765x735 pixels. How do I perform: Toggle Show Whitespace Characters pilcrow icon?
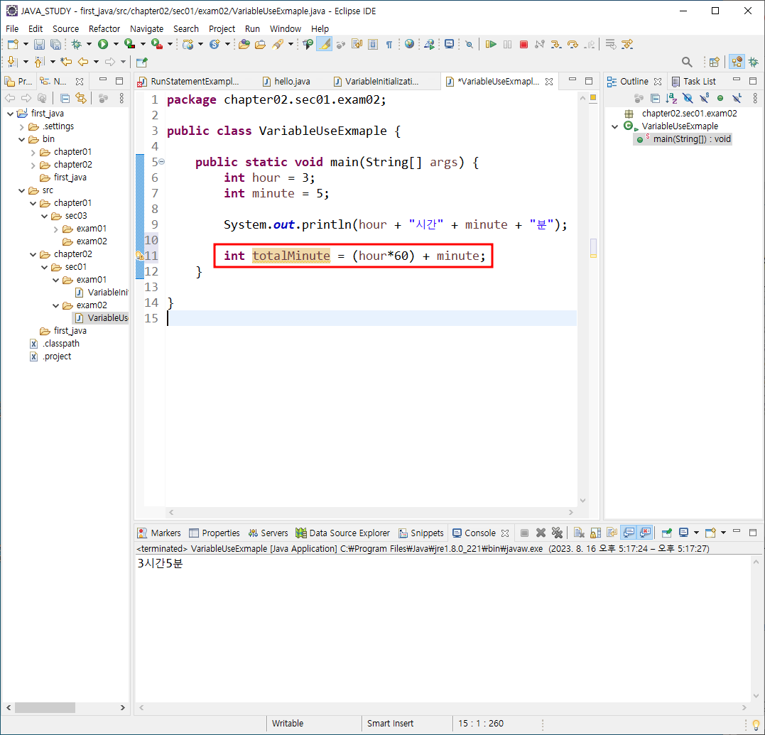click(389, 44)
